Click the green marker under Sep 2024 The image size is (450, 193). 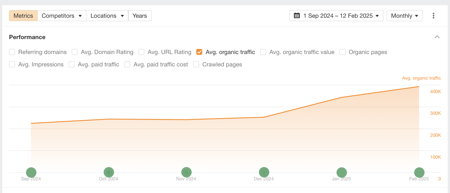click(x=31, y=172)
